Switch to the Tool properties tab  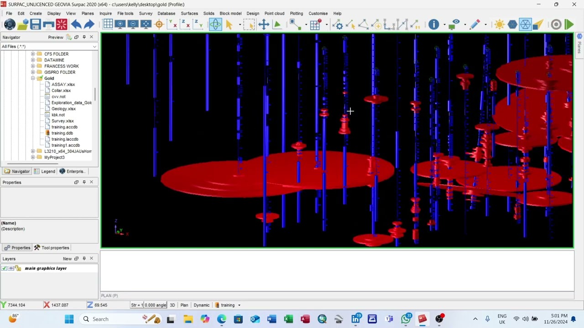click(51, 248)
